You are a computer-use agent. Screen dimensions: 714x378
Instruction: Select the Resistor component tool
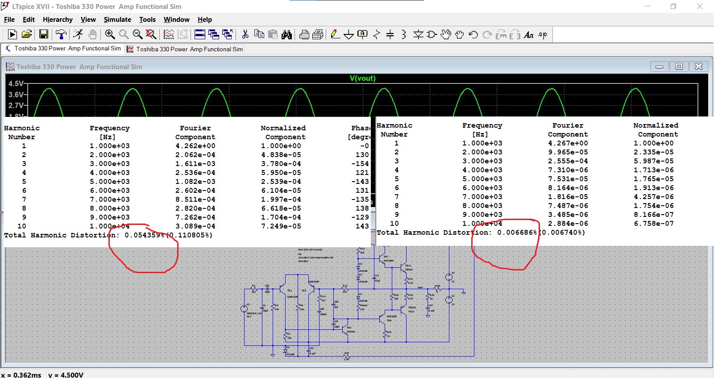click(x=377, y=34)
